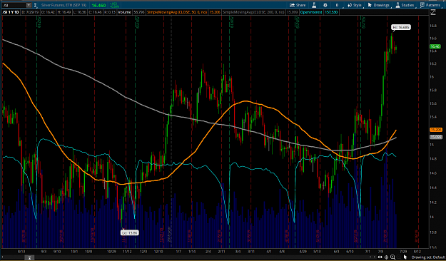446x261 pixels.
Task: Click the Lo: 13.86 price bubble
Action: pos(130,233)
